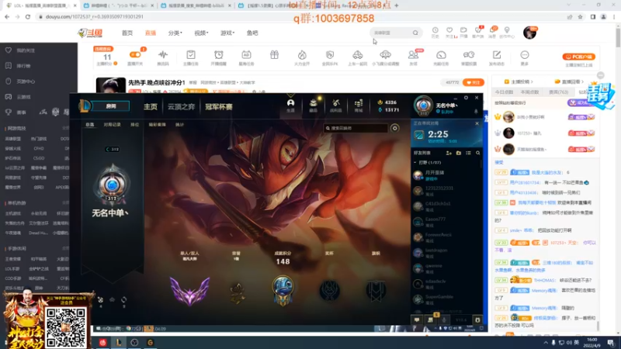Open the client settings gear in title bar
621x349 pixels.
tap(467, 98)
